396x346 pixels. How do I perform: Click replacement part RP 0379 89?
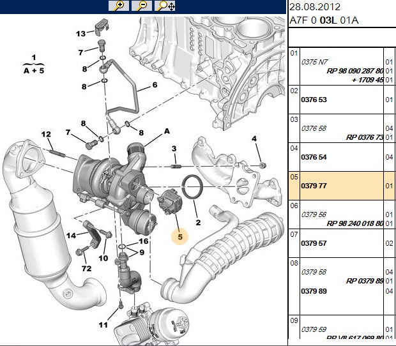[365, 281]
